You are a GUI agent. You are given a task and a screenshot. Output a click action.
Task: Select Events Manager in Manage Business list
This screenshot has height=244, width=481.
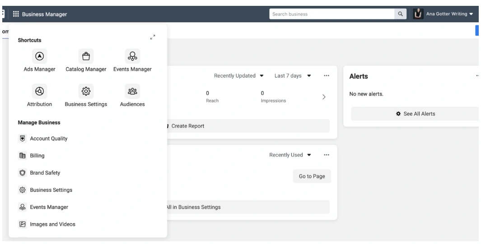[x=49, y=207]
